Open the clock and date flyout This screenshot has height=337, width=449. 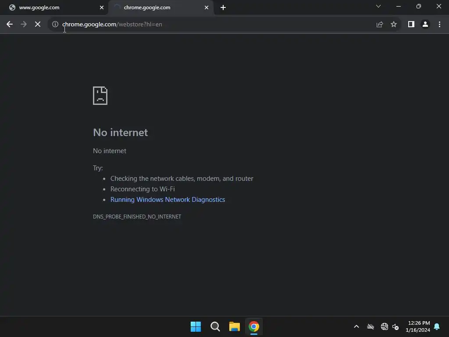click(x=418, y=326)
